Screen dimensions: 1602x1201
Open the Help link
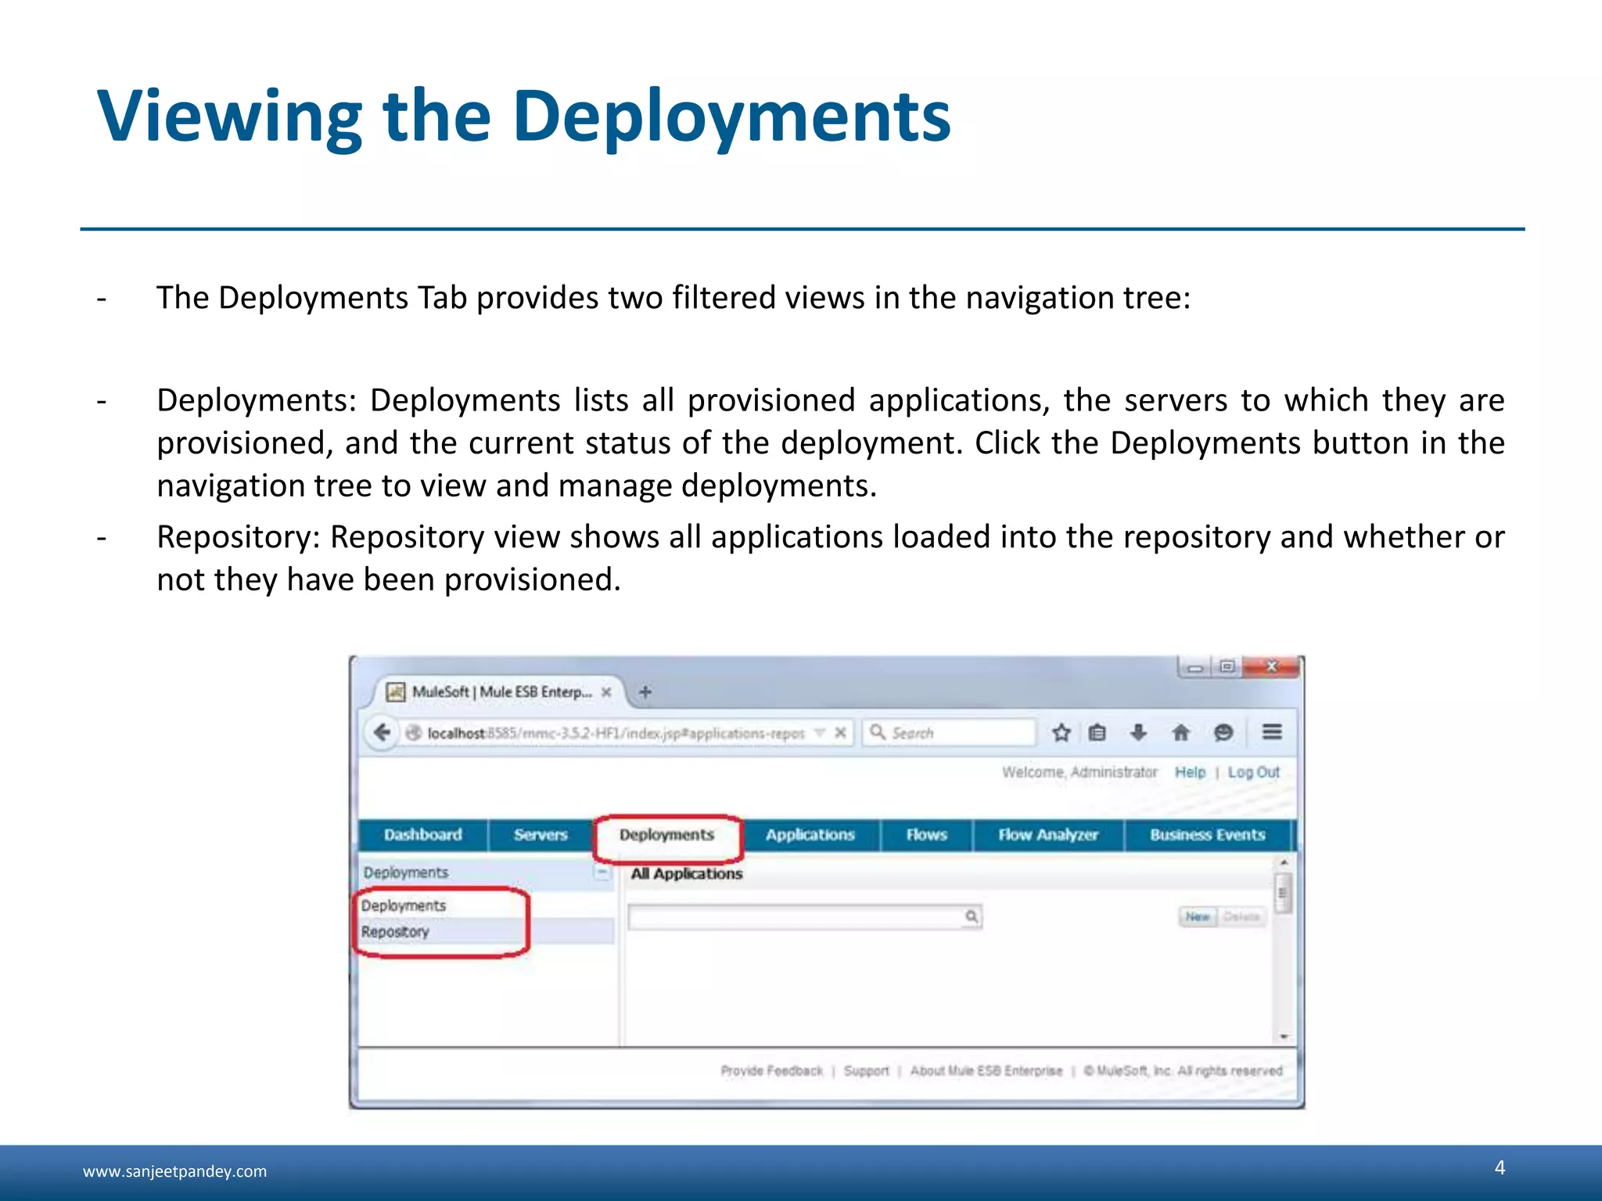[x=1190, y=773]
